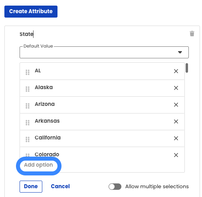The height and width of the screenshot is (197, 202).
Task: Remove the AL option
Action: tap(176, 71)
